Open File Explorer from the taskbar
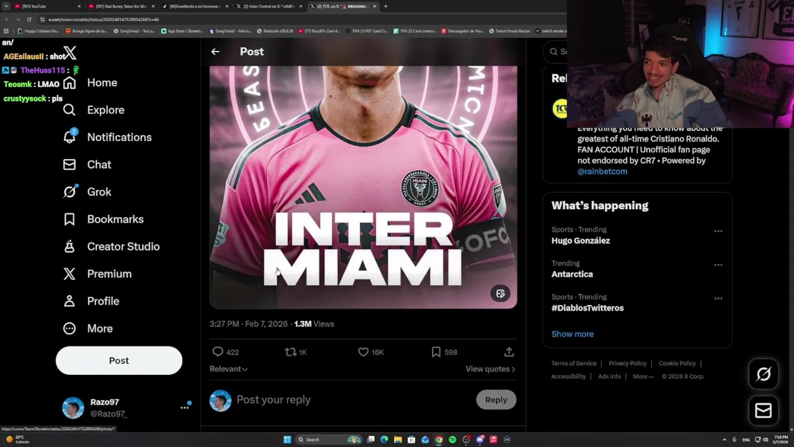This screenshot has width=794, height=447. click(x=398, y=440)
